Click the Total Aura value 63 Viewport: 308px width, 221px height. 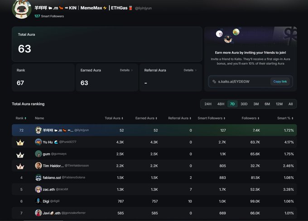[24, 49]
